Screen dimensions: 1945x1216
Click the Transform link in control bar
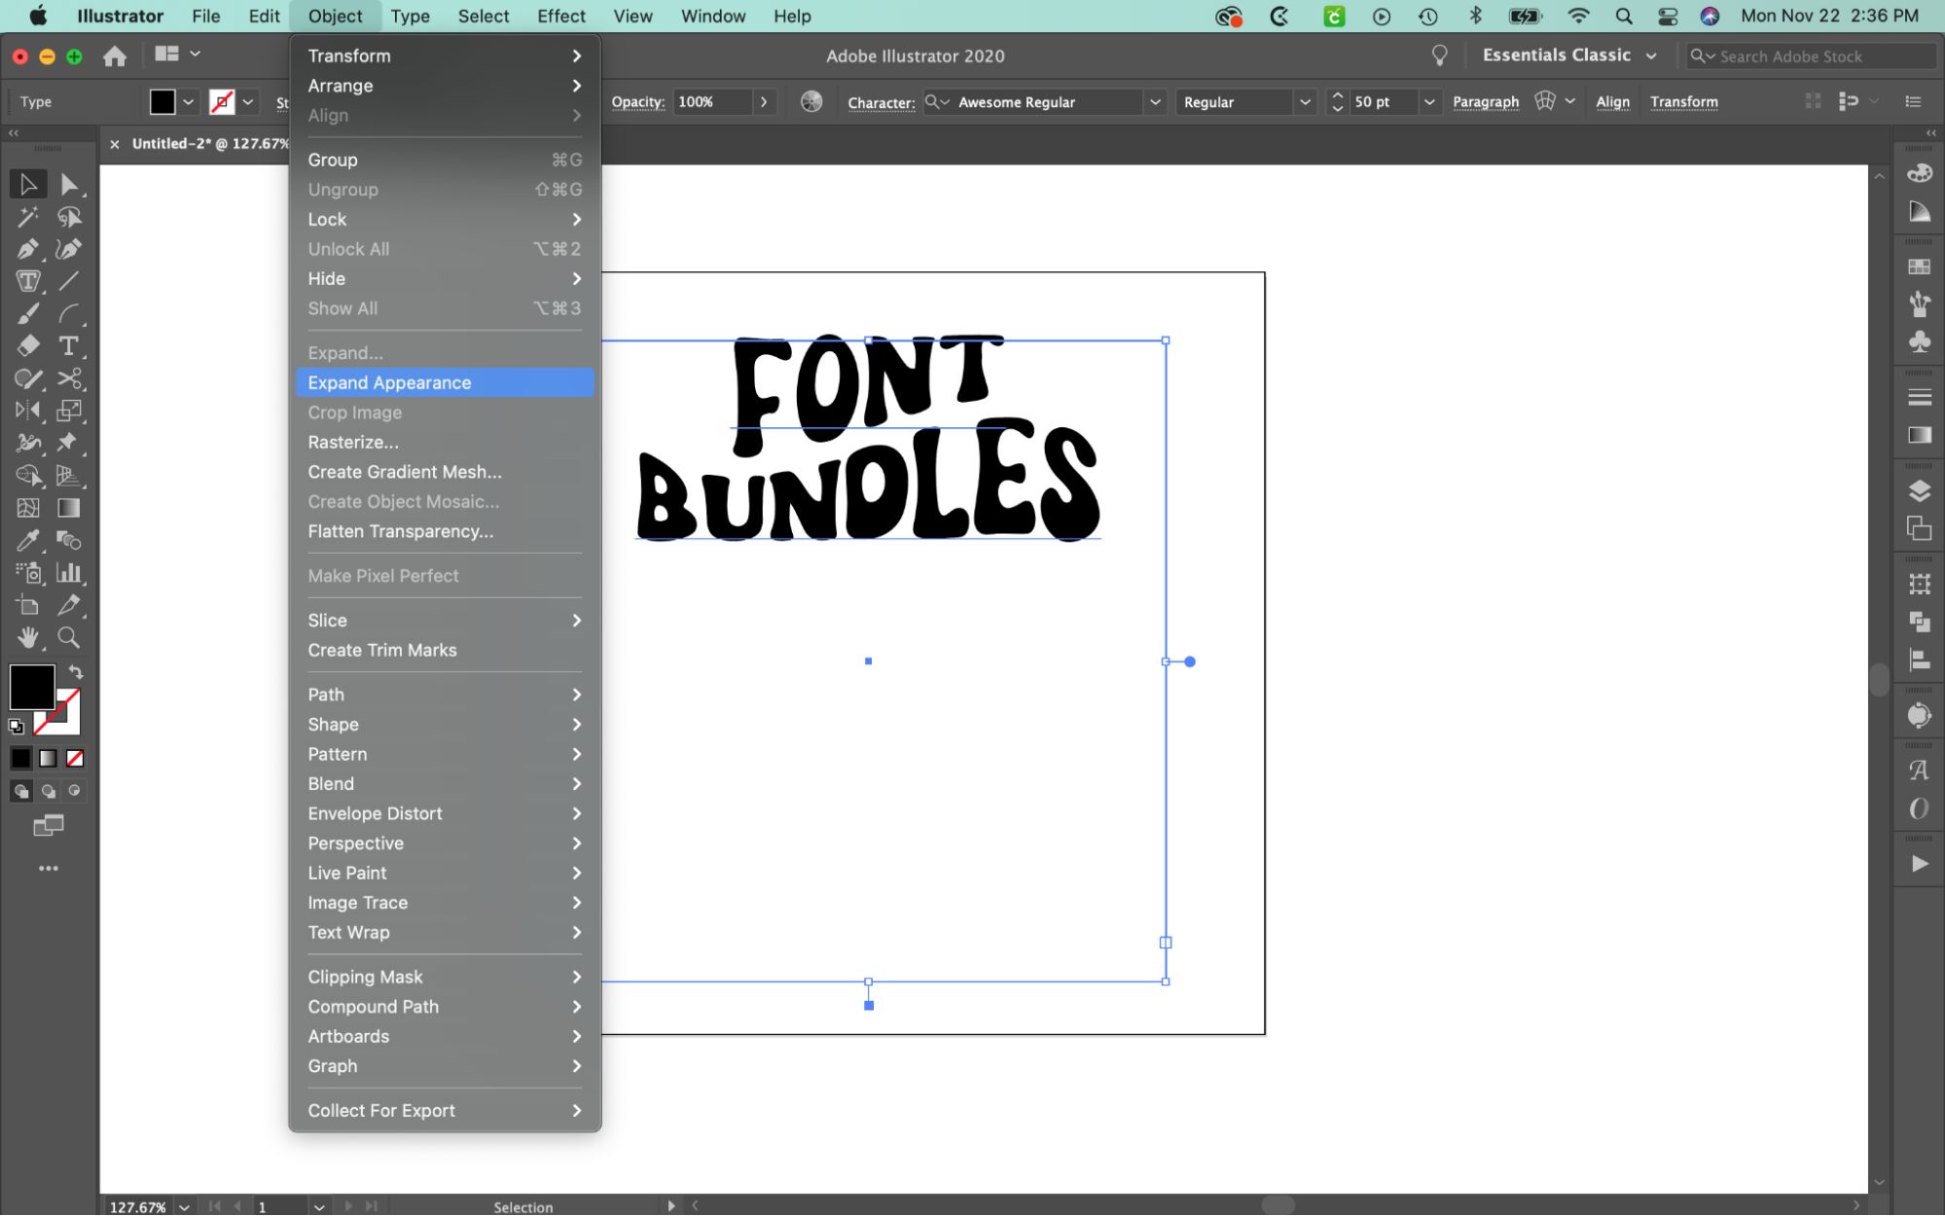tap(1683, 101)
